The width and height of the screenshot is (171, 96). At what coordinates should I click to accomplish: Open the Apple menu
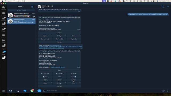tap(2, 1)
